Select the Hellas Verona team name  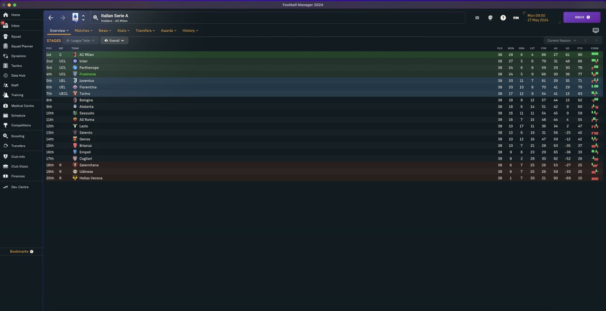pyautogui.click(x=91, y=178)
